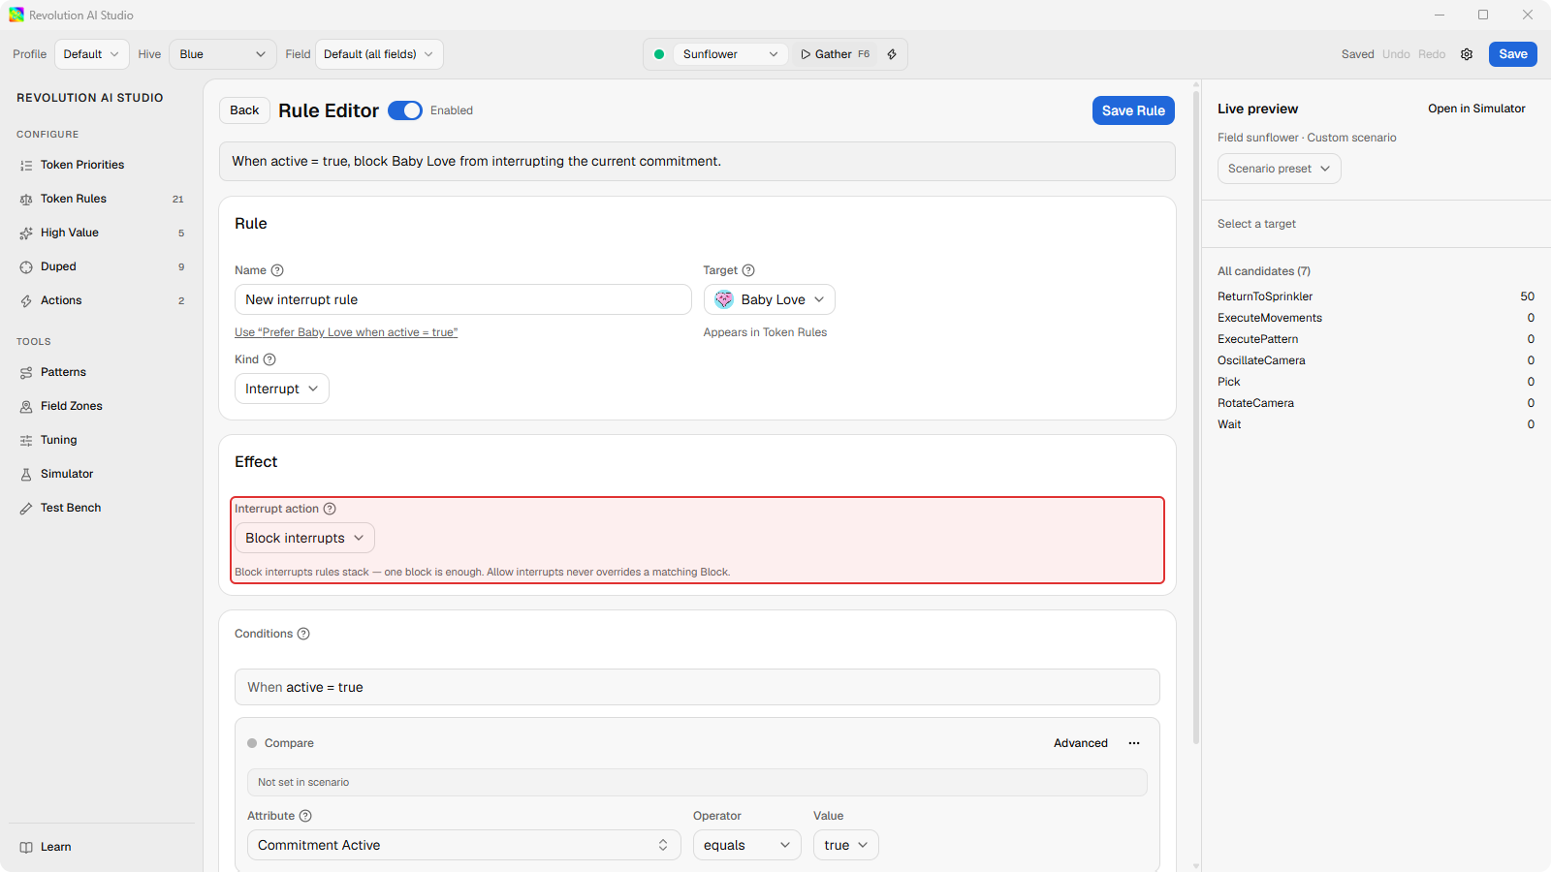Click the rule Name input field
1551x872 pixels.
[463, 299]
